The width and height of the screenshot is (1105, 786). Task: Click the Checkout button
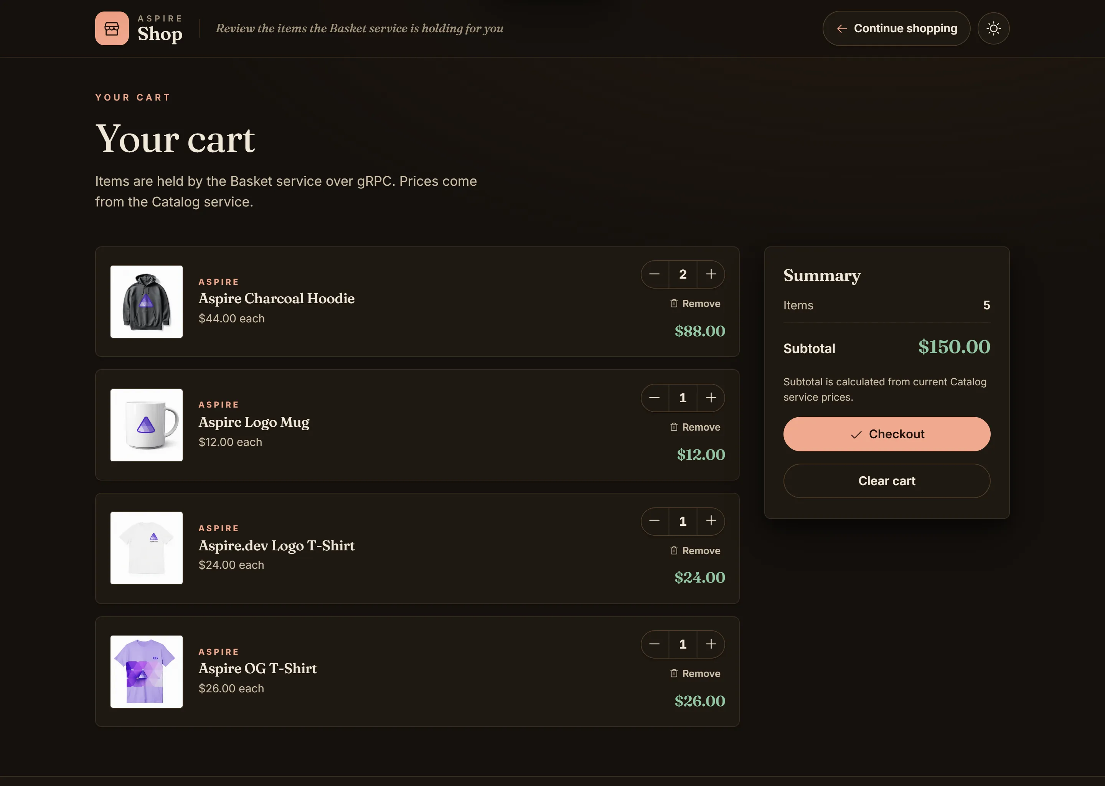886,434
